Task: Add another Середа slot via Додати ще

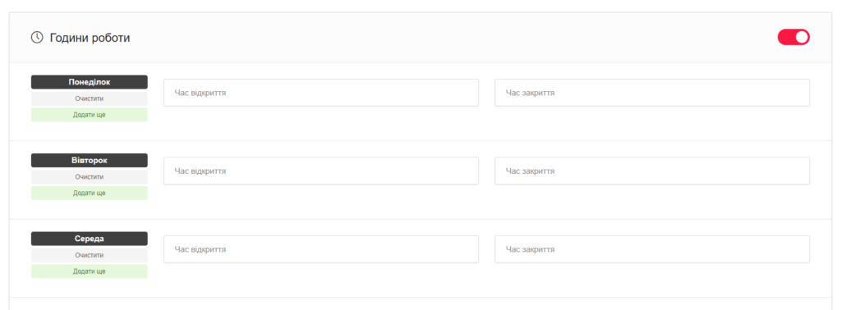Action: (89, 271)
